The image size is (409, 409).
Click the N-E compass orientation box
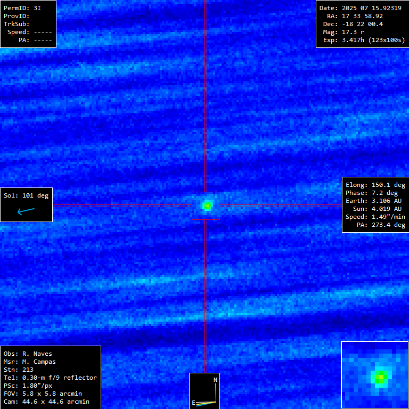pos(204,391)
